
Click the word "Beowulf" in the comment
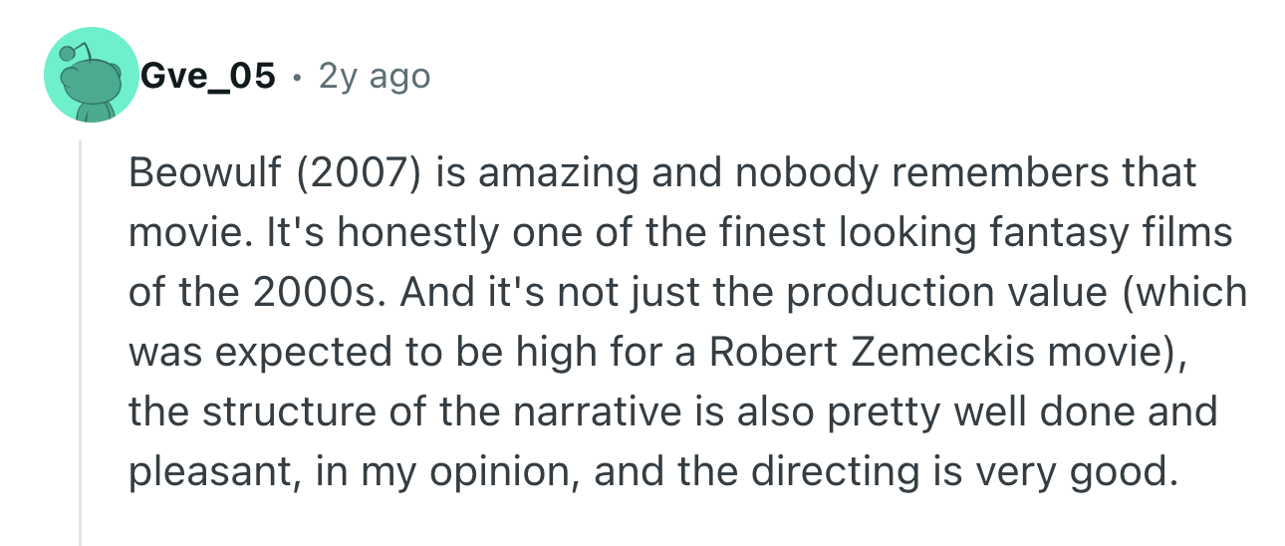point(206,173)
